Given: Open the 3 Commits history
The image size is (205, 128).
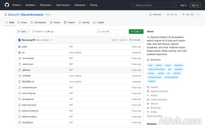Looking at the screenshot, I should coord(135,40).
